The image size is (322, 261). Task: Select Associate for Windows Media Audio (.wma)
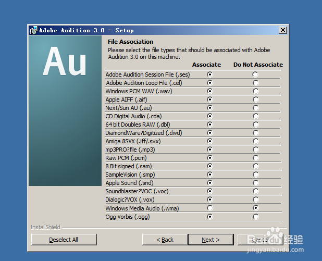coord(210,208)
